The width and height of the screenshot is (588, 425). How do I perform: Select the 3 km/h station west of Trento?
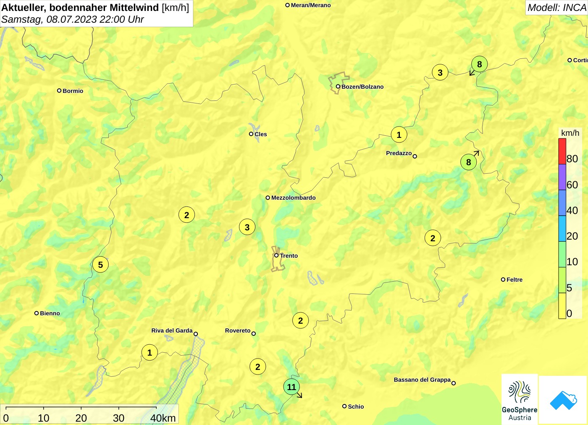(247, 227)
